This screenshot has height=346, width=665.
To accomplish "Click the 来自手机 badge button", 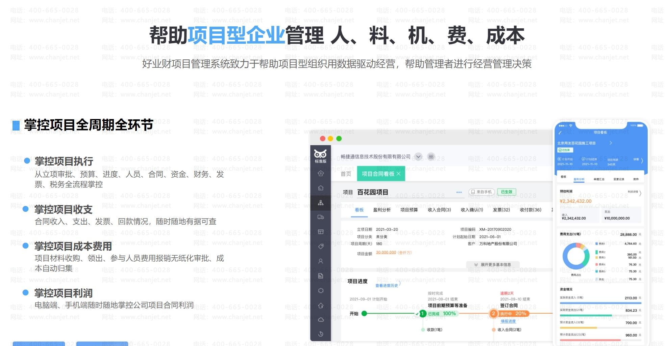I will pyautogui.click(x=482, y=192).
